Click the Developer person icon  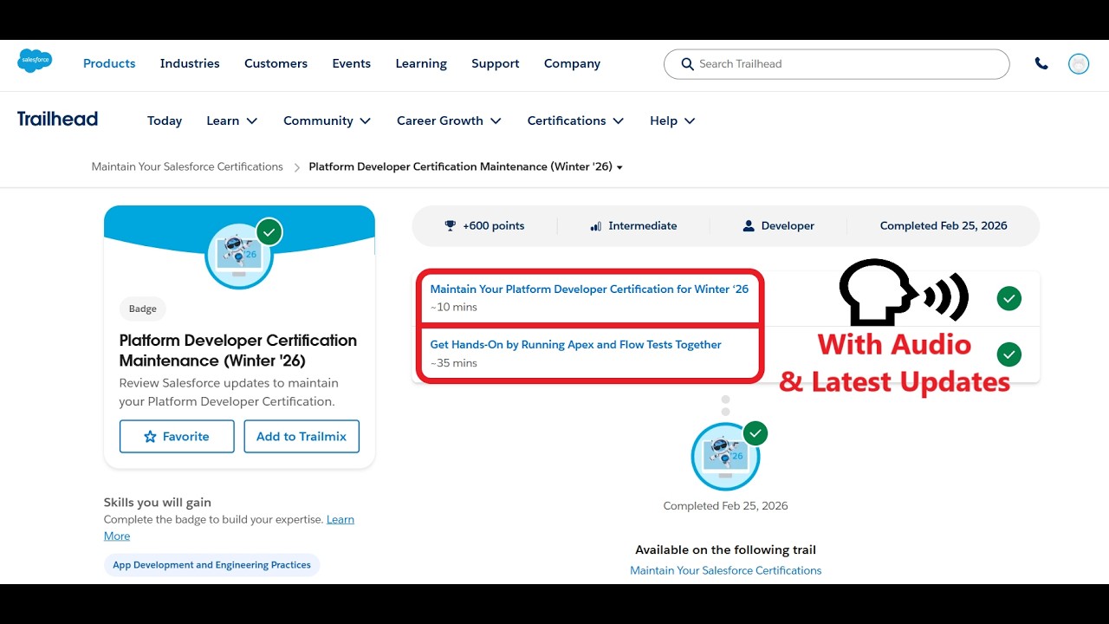click(749, 226)
